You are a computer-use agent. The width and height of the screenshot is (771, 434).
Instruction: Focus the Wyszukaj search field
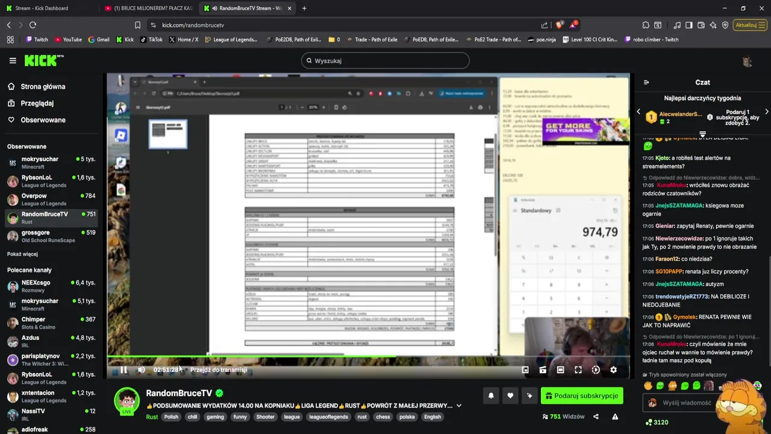coord(385,61)
